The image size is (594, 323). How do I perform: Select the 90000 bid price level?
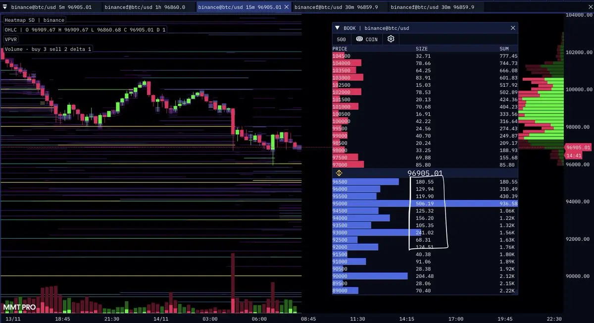[x=425, y=276]
